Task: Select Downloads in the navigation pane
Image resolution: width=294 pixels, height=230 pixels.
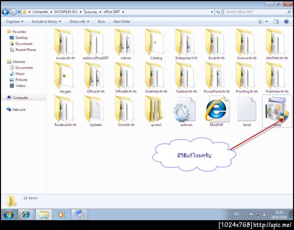Action: pyautogui.click(x=21, y=44)
